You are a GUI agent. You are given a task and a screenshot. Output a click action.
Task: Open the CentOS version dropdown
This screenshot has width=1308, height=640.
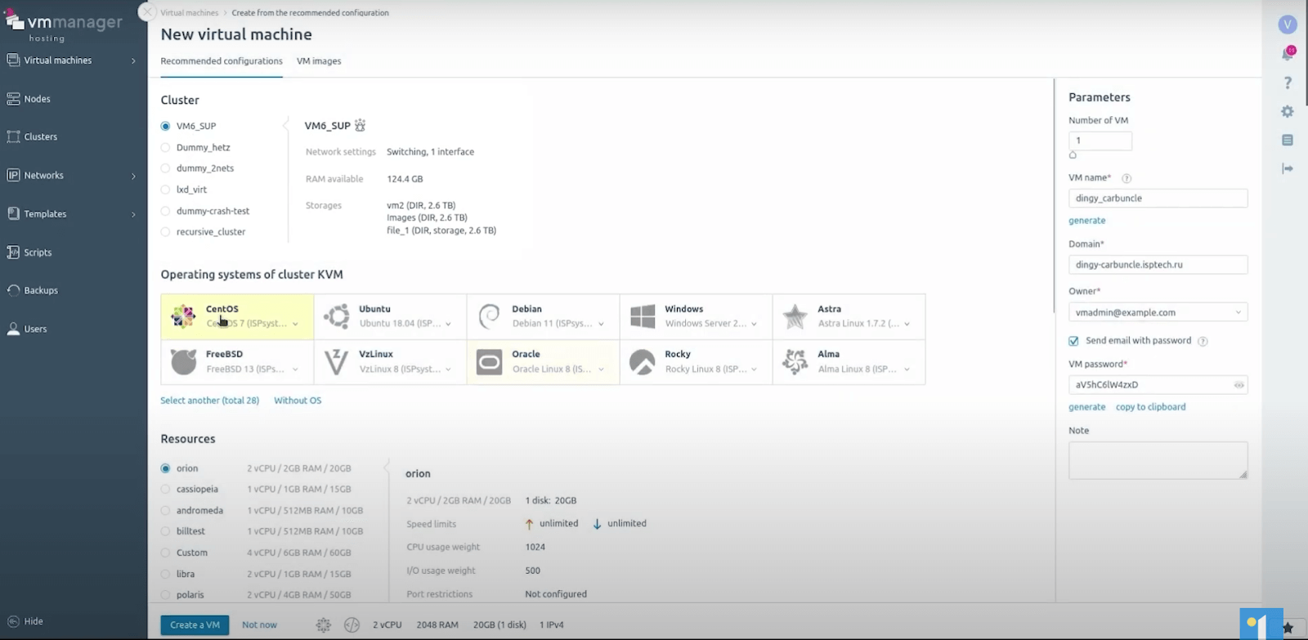[x=295, y=324]
